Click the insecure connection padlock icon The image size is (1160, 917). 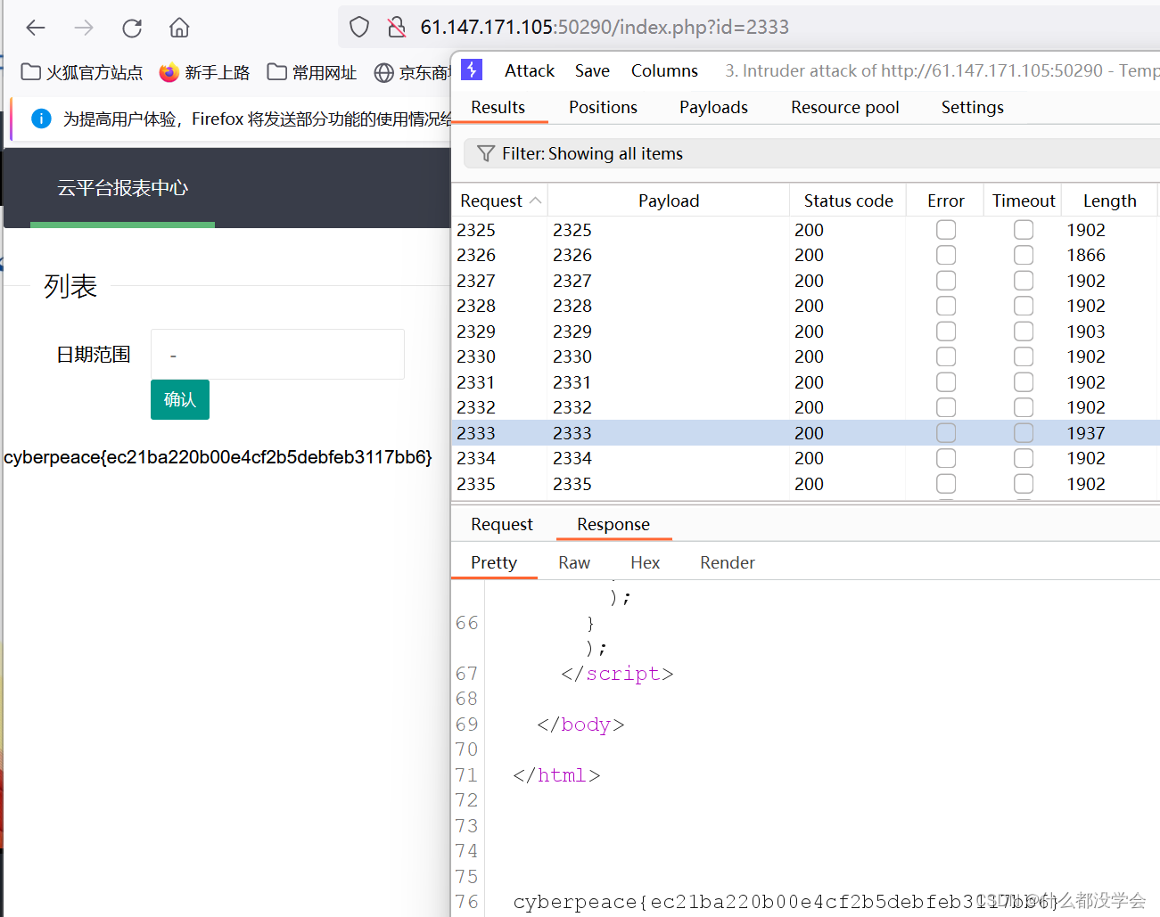397,27
